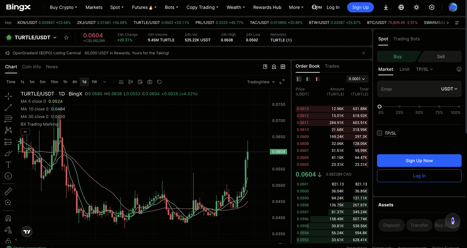Open the Coin Info tab

tap(31, 67)
